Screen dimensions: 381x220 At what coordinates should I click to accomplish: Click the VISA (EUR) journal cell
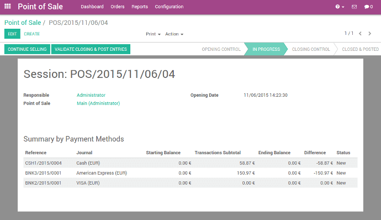tap(88, 183)
